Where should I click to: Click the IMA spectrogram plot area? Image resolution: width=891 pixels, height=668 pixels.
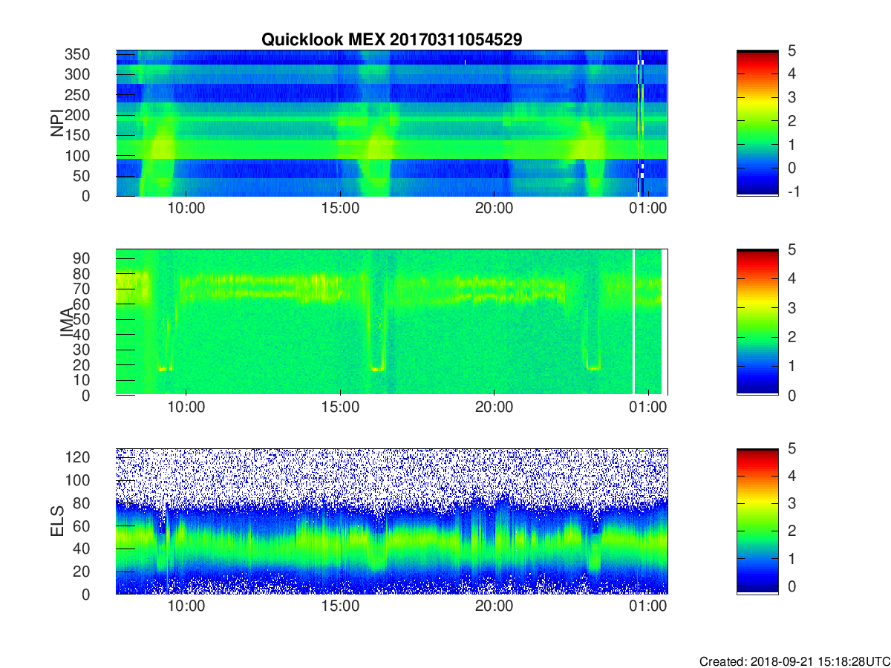point(392,322)
